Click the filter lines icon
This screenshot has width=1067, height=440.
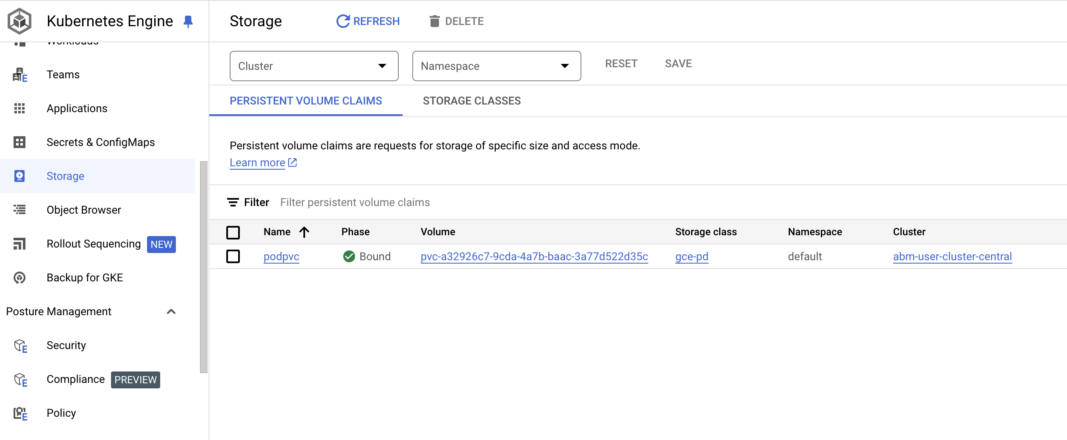point(233,202)
